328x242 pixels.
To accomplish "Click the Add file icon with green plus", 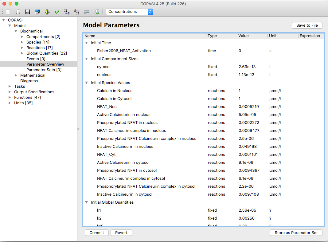I will (x=97, y=12).
